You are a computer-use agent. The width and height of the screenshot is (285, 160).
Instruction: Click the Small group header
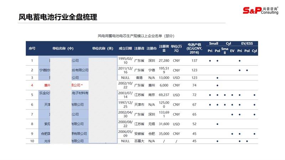214,43
